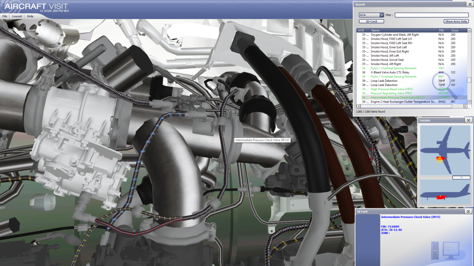Select 'Smoke Hood, Emer Exit Right' row
Image resolution: width=474 pixels, height=266 pixels.
tap(412, 52)
